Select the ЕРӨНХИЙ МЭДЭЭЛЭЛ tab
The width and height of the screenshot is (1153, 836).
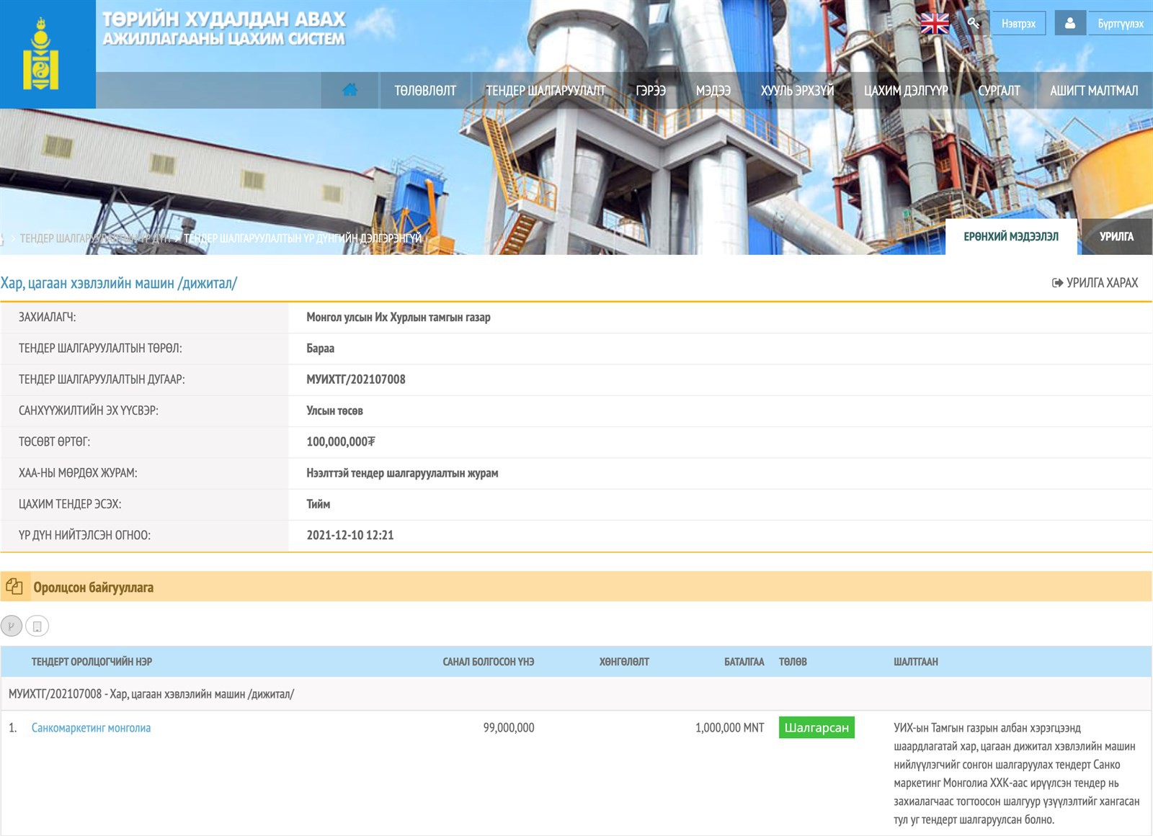[1011, 237]
